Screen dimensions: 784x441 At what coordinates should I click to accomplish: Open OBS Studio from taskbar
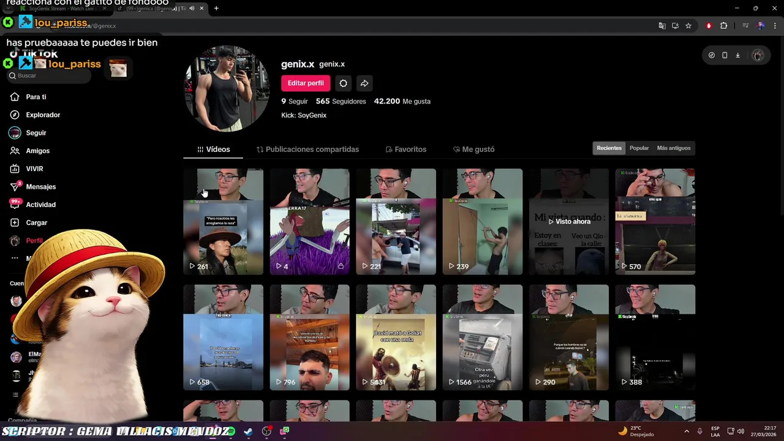(x=266, y=431)
